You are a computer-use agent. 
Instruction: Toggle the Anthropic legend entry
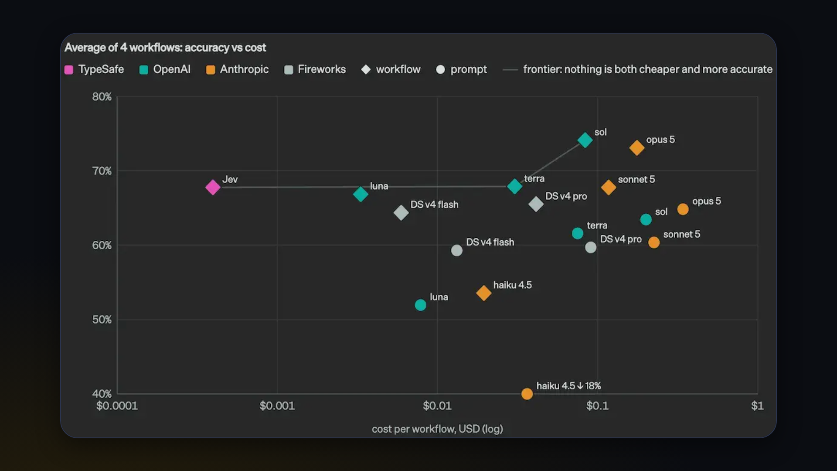coord(237,69)
